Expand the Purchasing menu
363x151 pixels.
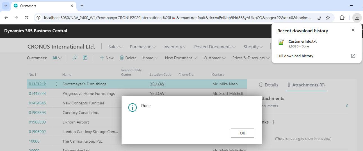pos(143,47)
